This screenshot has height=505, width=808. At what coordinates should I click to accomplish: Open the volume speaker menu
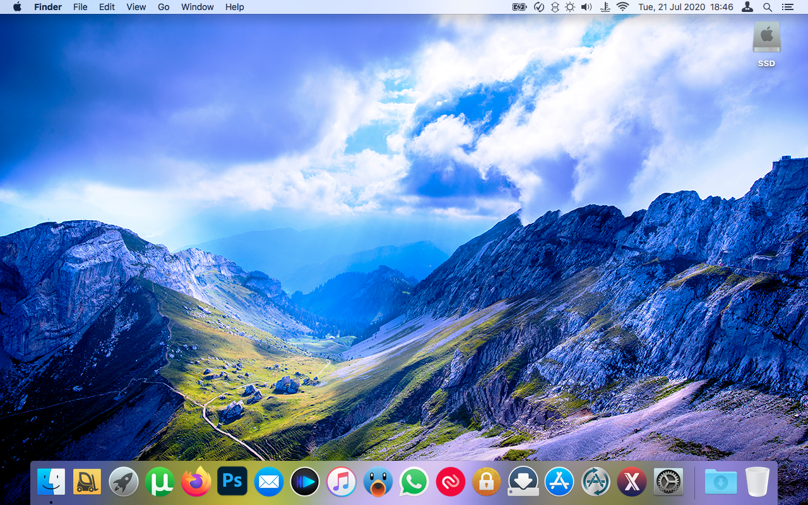click(x=586, y=7)
